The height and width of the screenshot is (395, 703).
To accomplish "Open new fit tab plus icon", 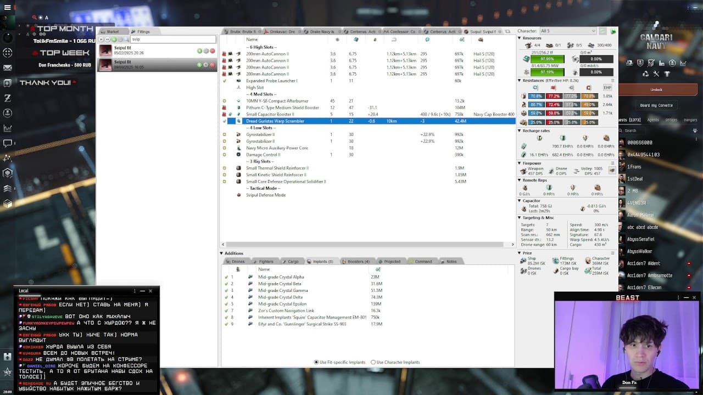I will (507, 32).
